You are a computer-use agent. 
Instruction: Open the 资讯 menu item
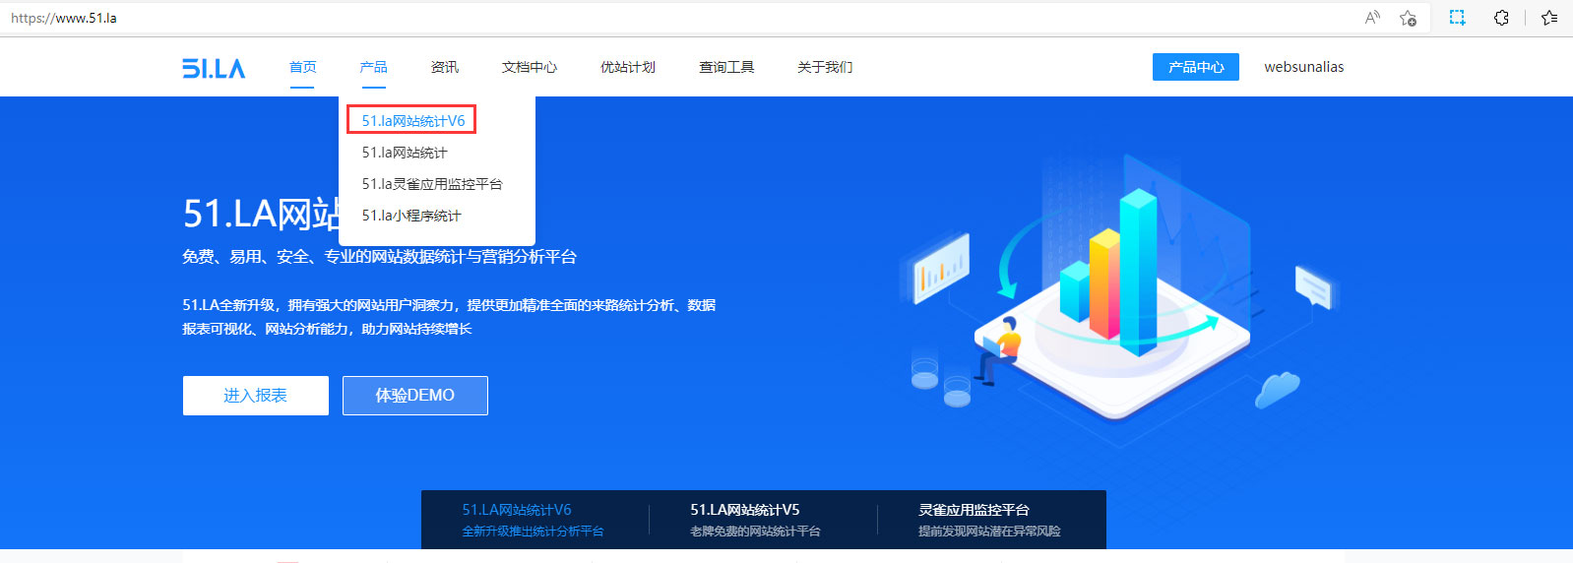point(444,67)
